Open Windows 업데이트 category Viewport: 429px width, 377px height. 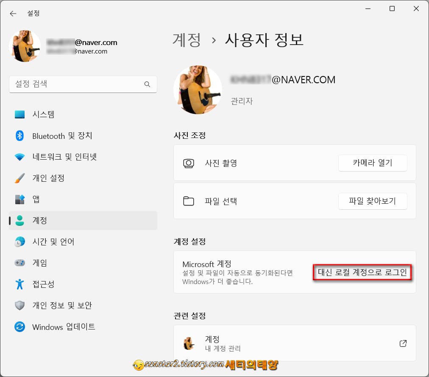83,326
